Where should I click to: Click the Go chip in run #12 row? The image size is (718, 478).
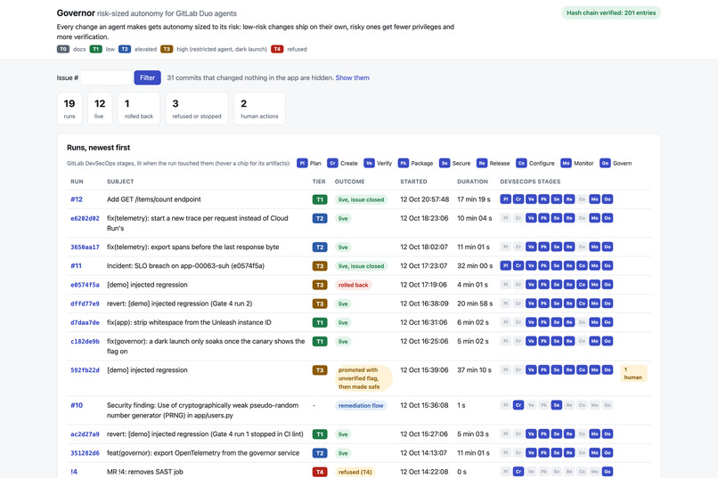608,199
